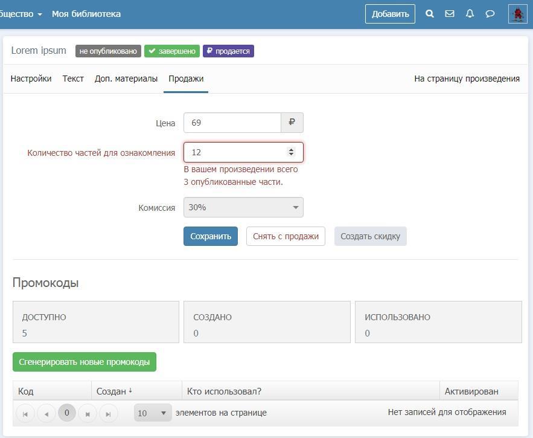Go to first page of promo codes
Screen dimensions: 533x438
point(25,413)
